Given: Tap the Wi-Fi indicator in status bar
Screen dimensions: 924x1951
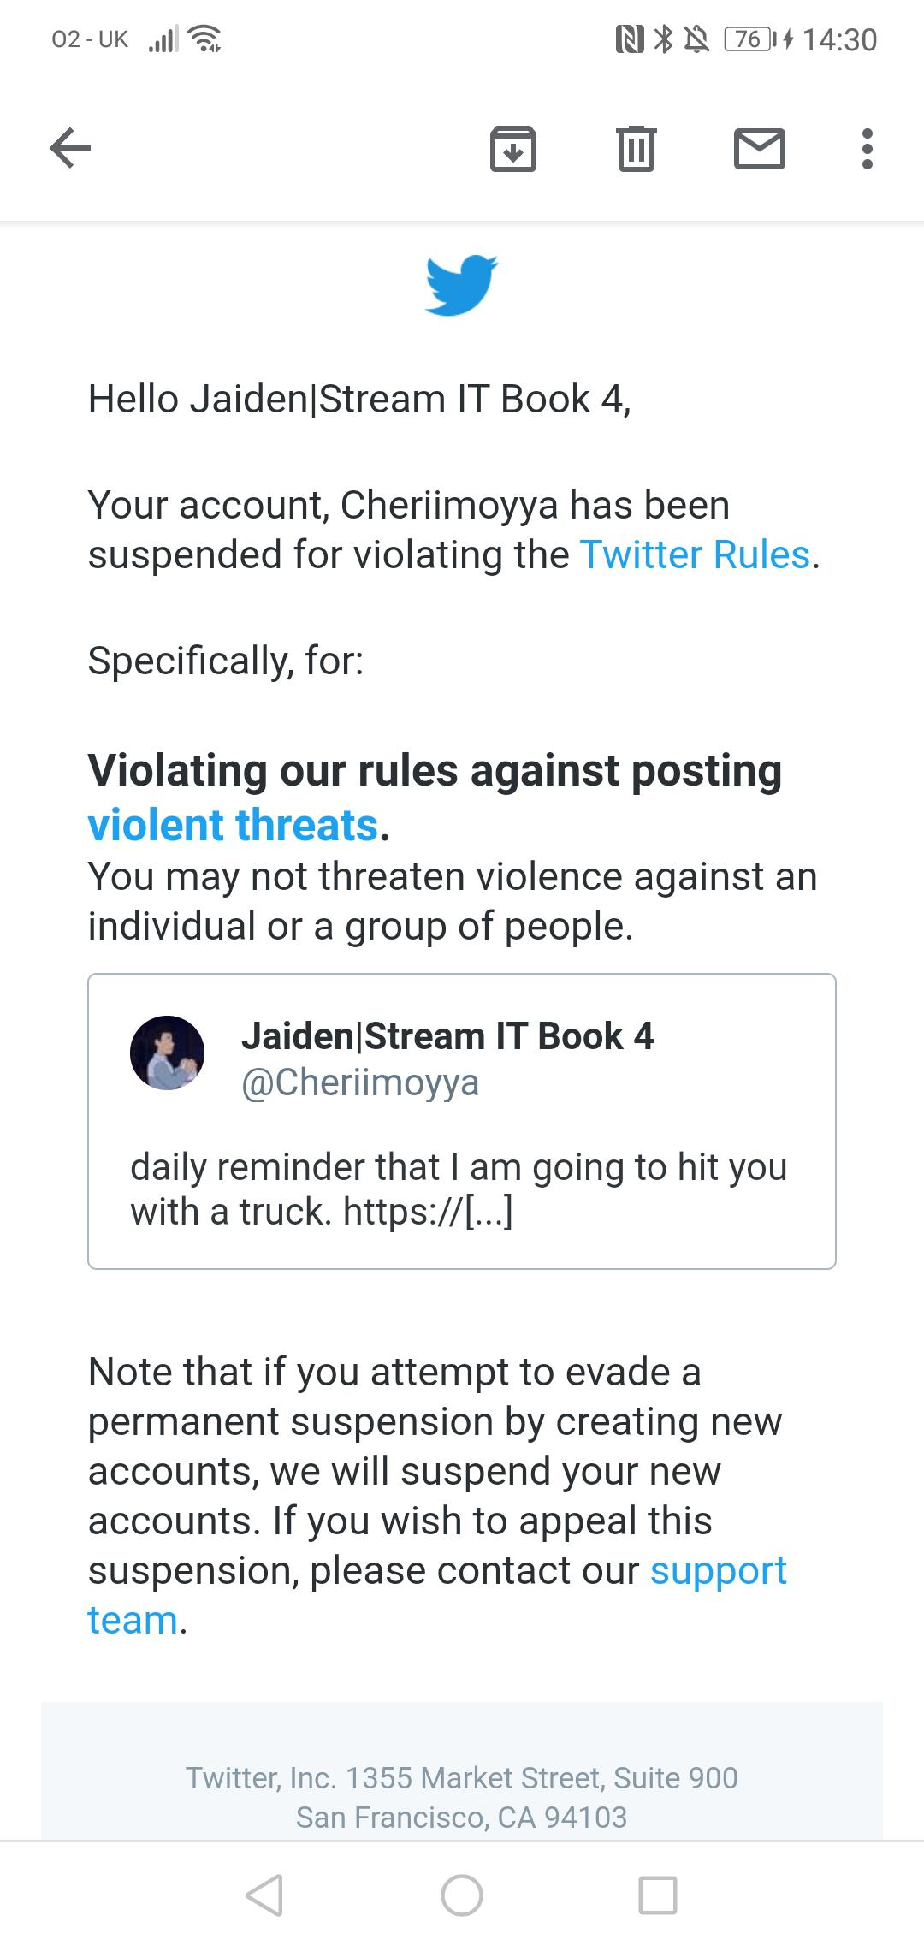Looking at the screenshot, I should click(205, 39).
